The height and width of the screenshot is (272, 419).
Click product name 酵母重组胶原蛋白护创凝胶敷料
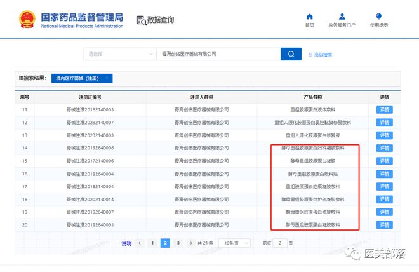click(312, 200)
